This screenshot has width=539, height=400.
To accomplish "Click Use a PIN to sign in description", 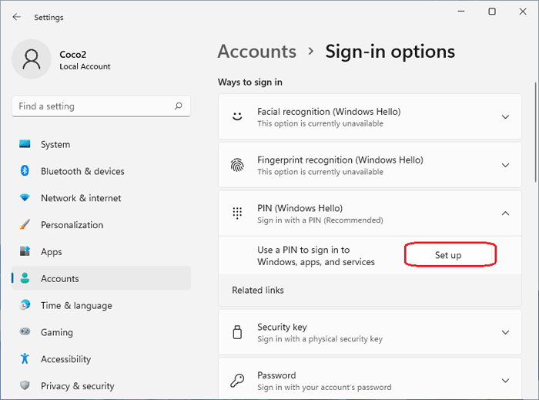I will (316, 256).
